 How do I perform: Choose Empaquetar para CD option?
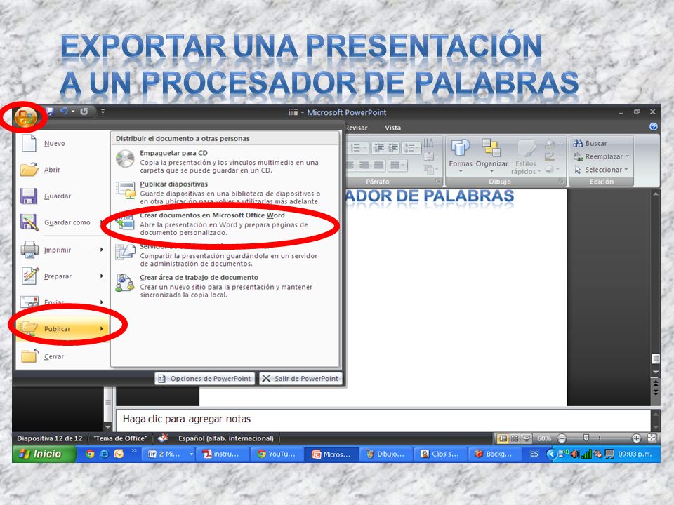click(x=225, y=161)
